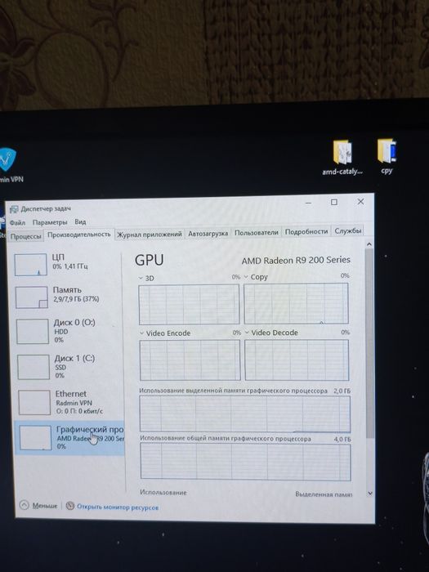This screenshot has width=429, height=572.
Task: Click Открыть монитор ресурсов link
Action: [x=118, y=507]
